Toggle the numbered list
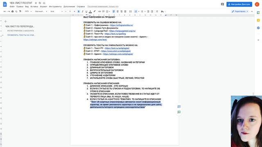The height and width of the screenshot is (147, 262). pos(136,11)
